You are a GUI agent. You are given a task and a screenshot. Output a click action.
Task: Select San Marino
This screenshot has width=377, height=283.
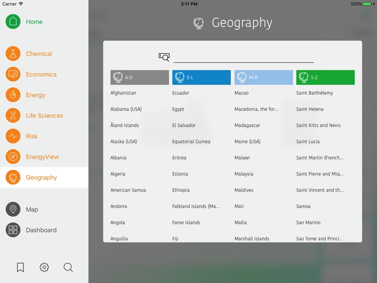(308, 223)
